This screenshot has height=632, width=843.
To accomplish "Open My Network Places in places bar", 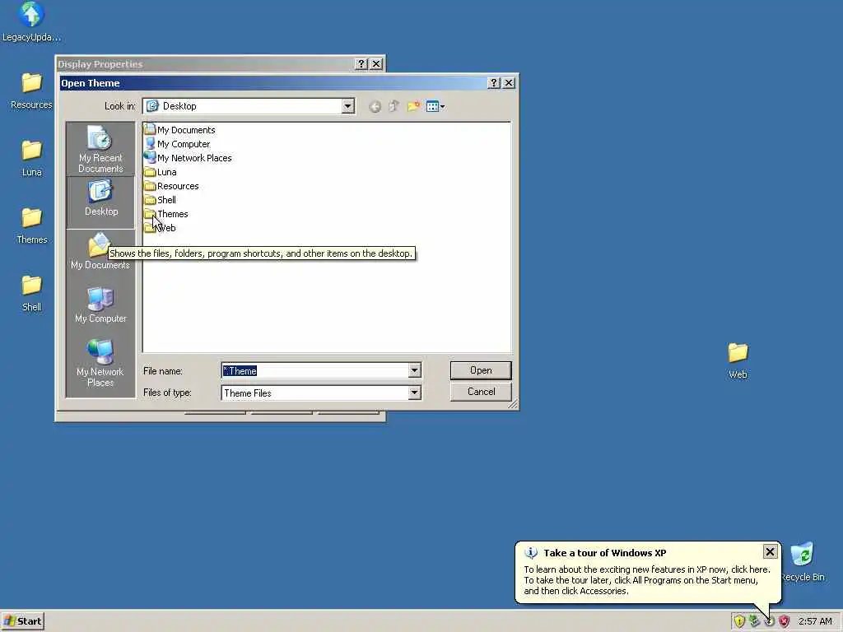I will (100, 363).
